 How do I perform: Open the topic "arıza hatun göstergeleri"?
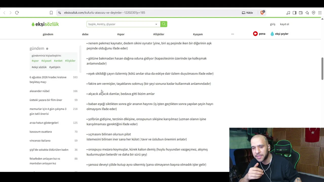coord(44,123)
